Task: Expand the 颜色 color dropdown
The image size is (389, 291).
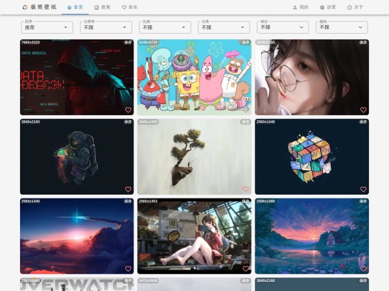Action: [x=342, y=27]
